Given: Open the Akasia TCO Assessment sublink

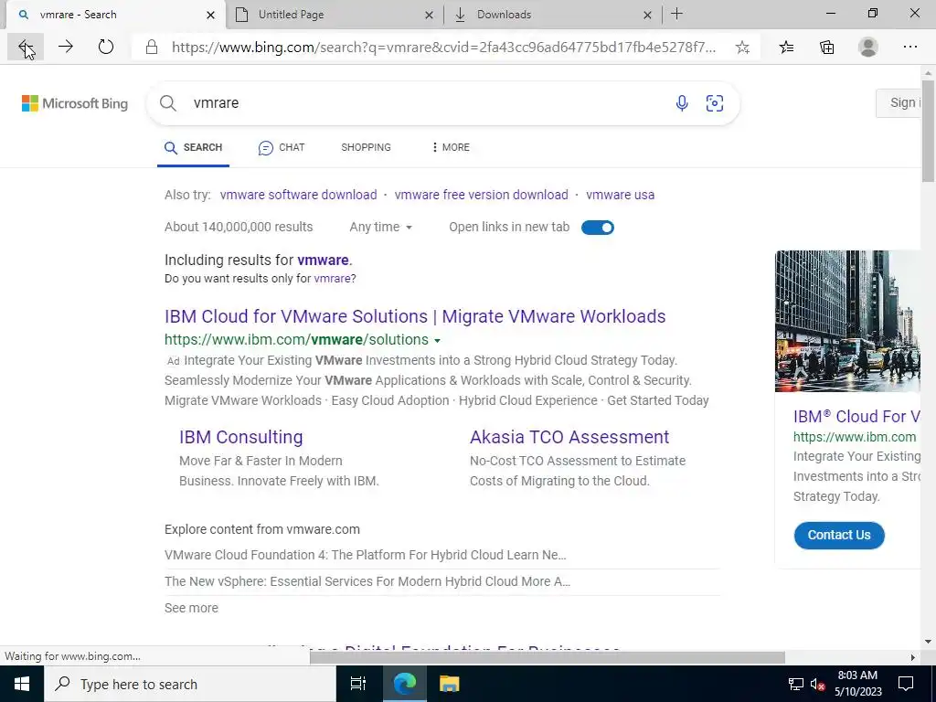Looking at the screenshot, I should [x=569, y=437].
